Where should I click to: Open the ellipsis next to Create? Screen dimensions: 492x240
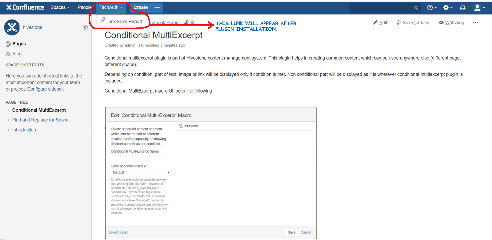[157, 7]
